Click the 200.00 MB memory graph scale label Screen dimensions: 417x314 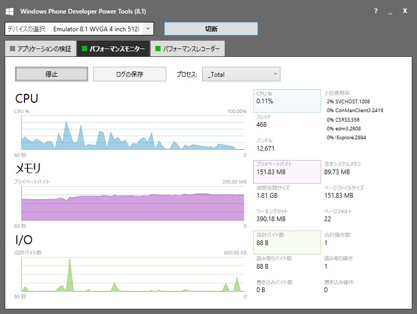click(x=234, y=182)
